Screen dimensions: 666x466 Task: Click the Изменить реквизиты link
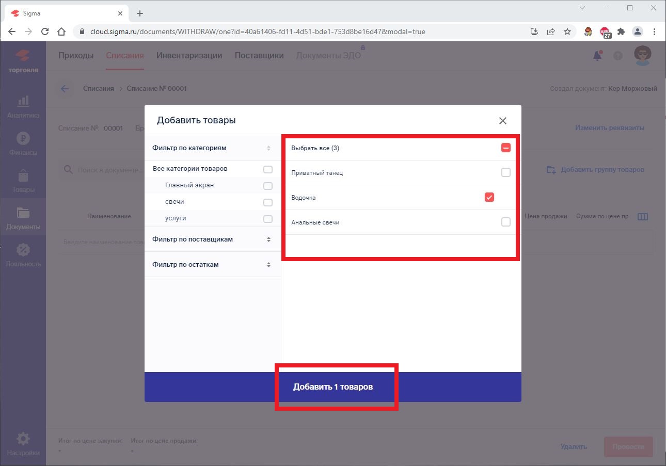pos(610,128)
